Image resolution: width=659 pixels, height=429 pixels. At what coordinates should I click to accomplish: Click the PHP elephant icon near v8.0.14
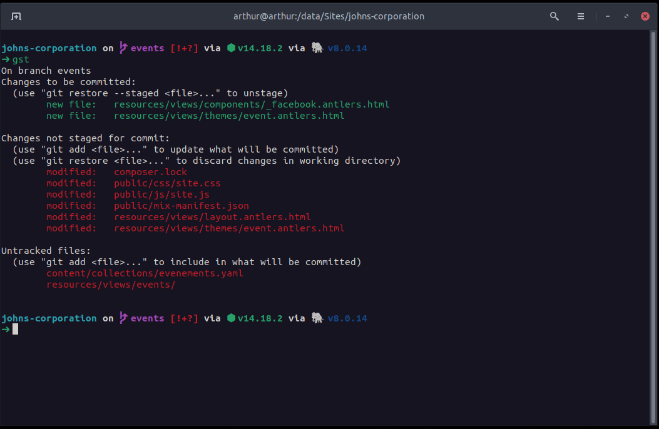point(317,48)
